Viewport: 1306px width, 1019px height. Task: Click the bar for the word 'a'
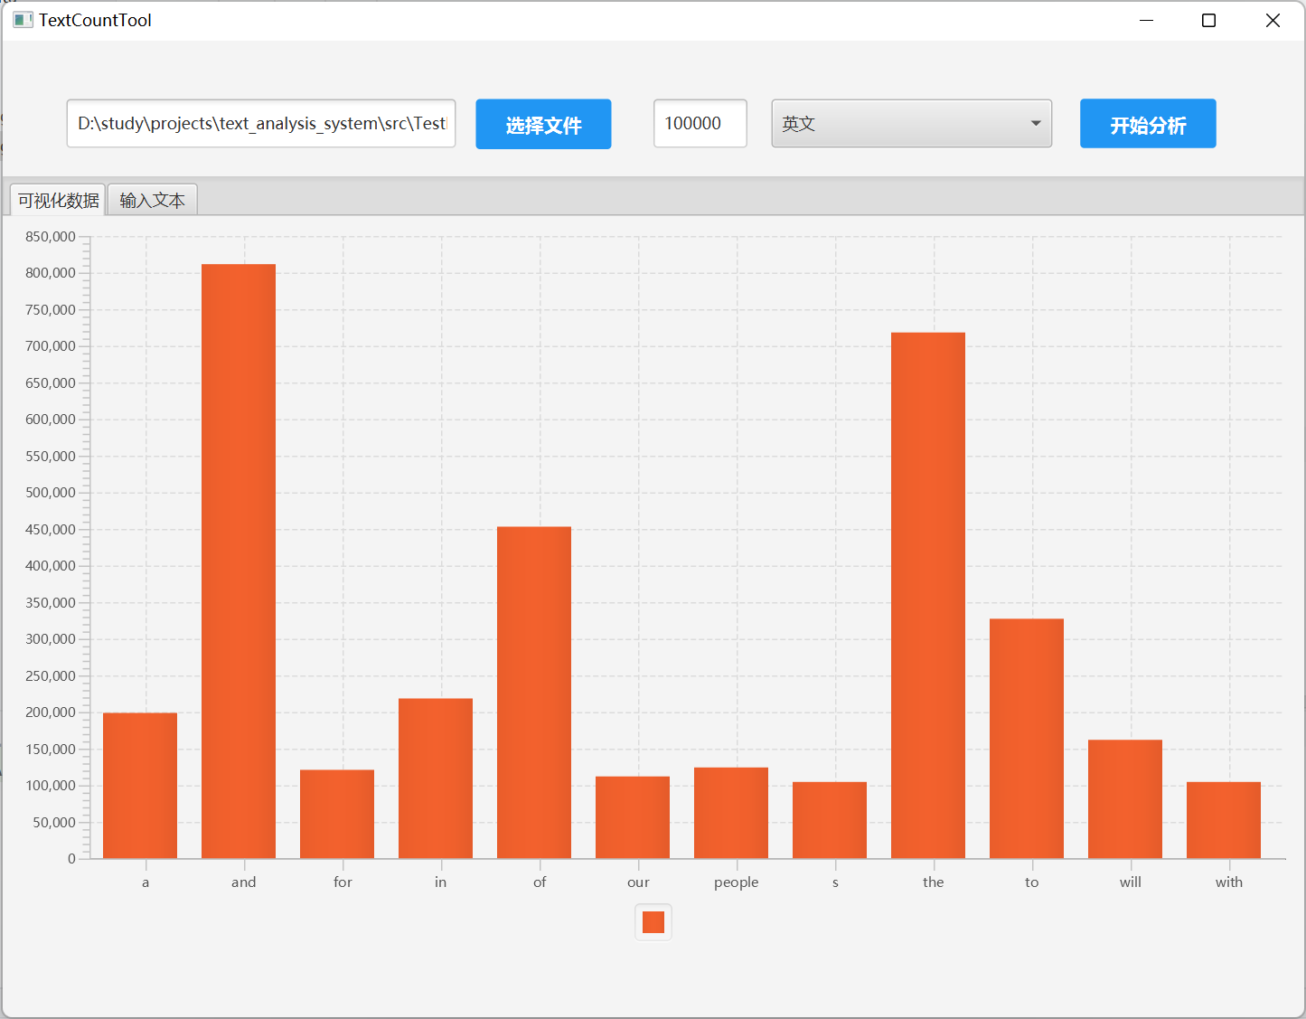[140, 785]
